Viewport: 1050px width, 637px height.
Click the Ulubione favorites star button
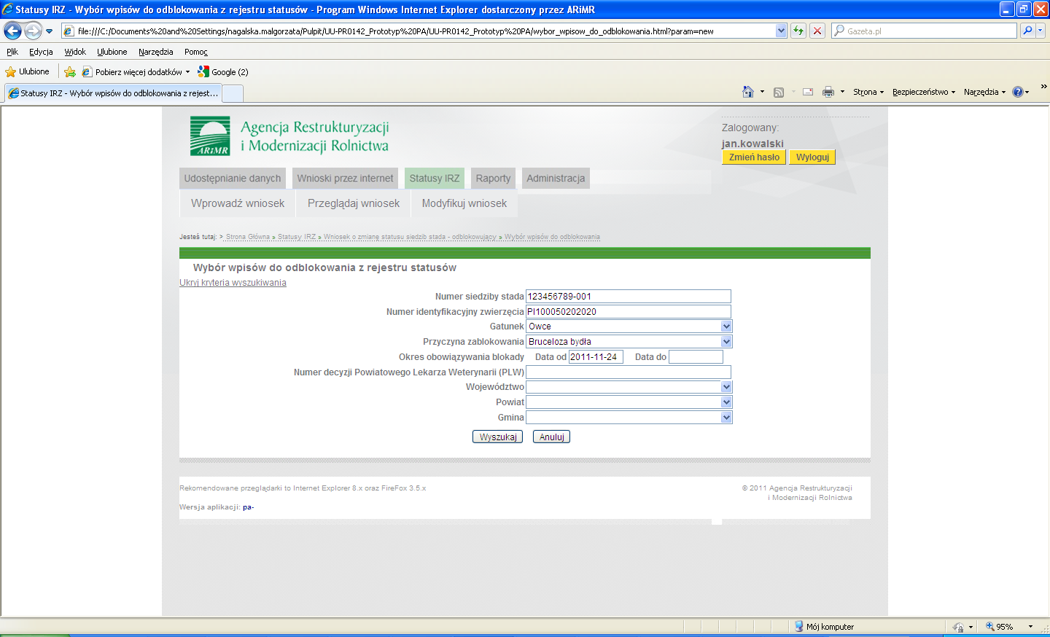click(x=27, y=71)
